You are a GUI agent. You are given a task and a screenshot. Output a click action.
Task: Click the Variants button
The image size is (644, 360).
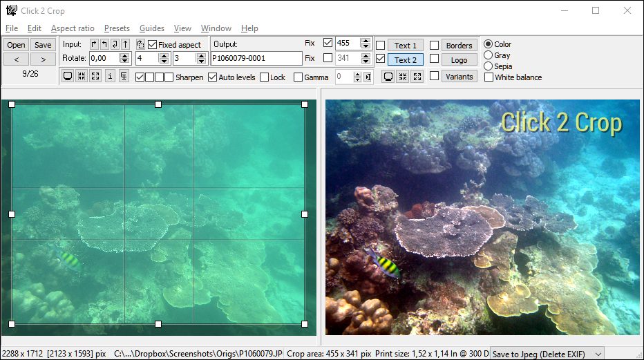[460, 76]
